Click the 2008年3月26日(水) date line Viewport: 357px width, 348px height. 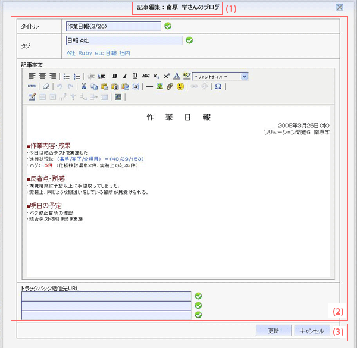point(303,126)
